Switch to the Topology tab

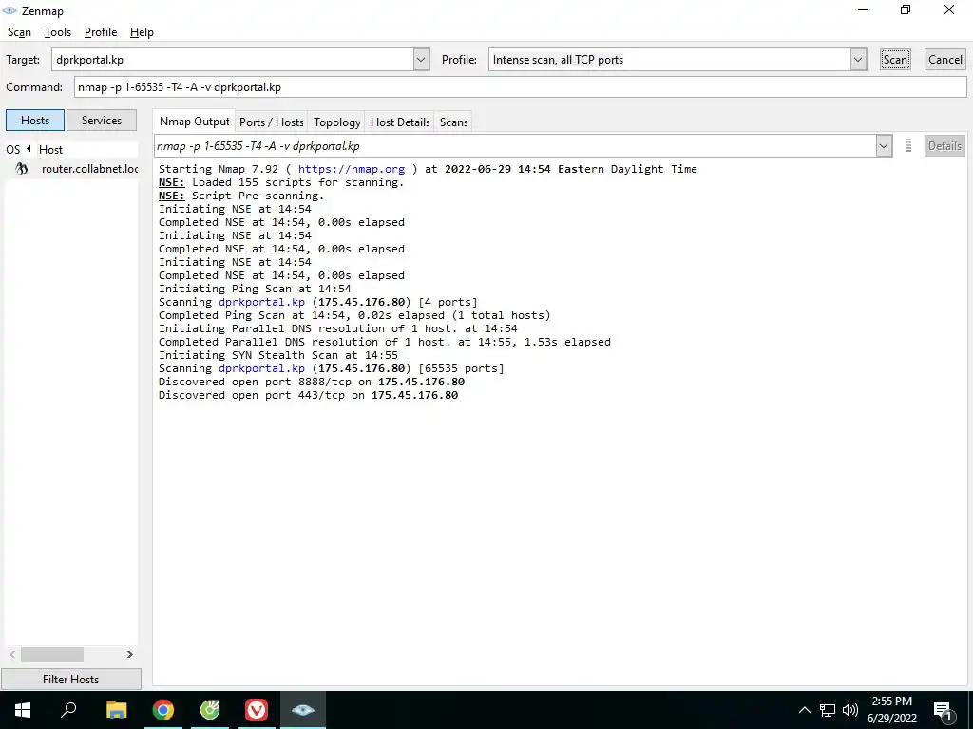click(336, 122)
